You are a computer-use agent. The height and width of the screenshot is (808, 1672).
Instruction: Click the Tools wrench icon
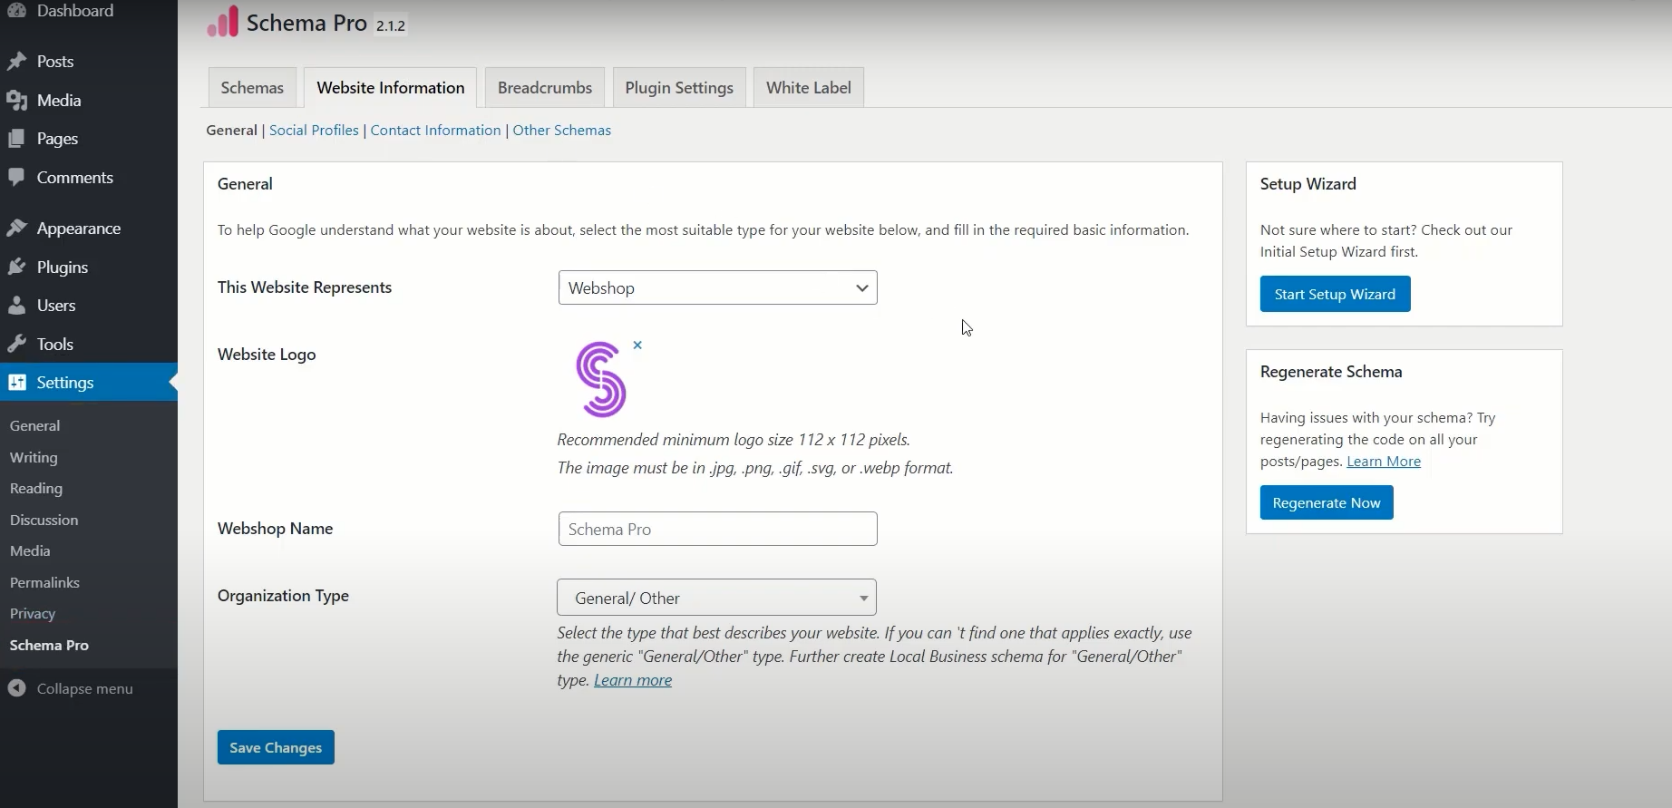tap(16, 345)
